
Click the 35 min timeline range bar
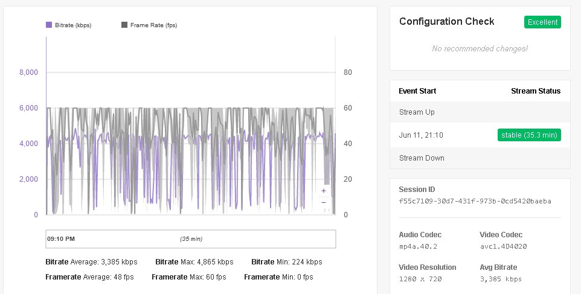click(191, 239)
